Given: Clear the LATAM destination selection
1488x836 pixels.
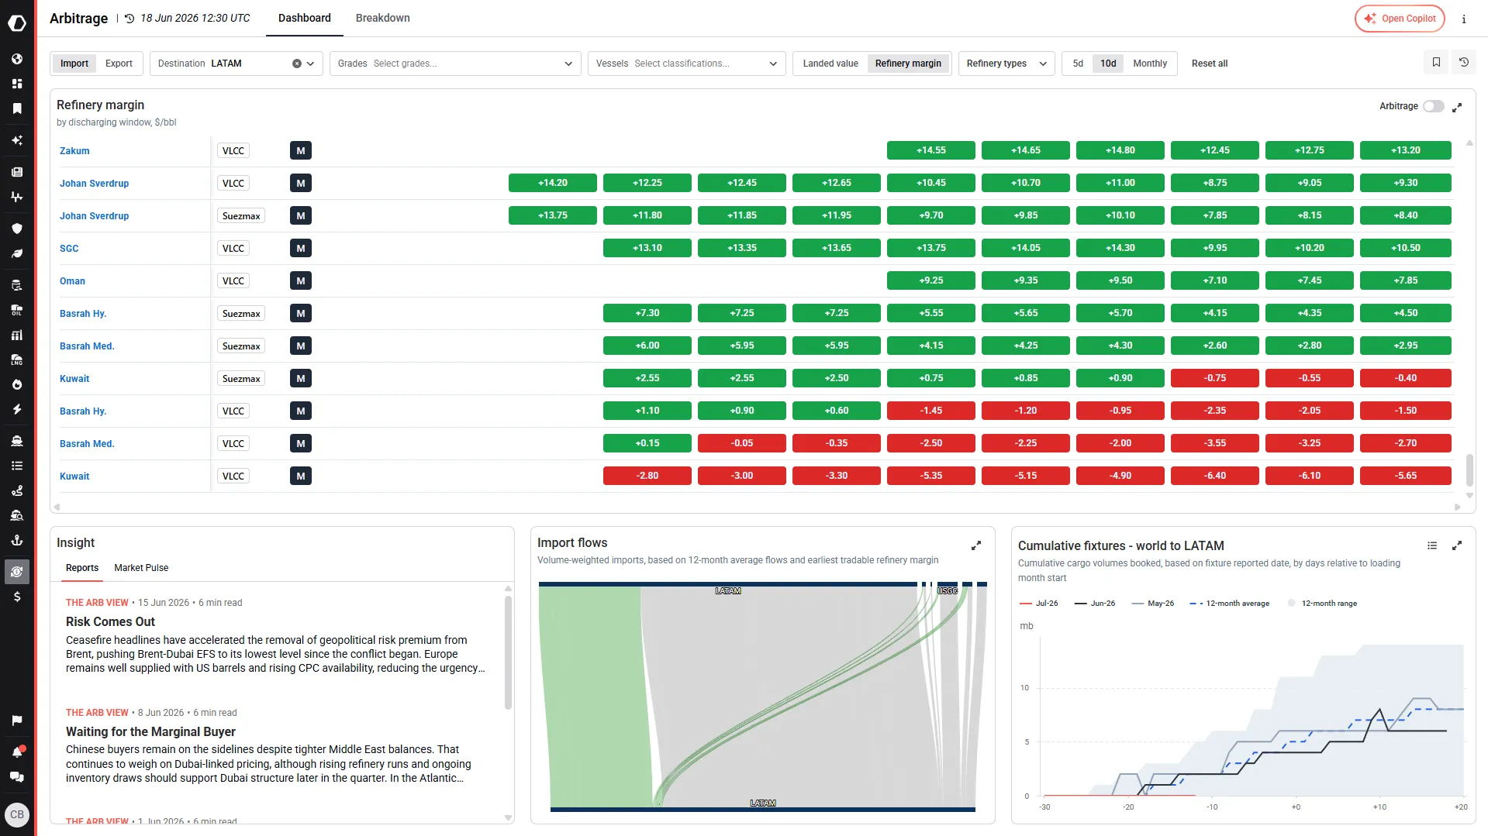Looking at the screenshot, I should click(x=296, y=64).
